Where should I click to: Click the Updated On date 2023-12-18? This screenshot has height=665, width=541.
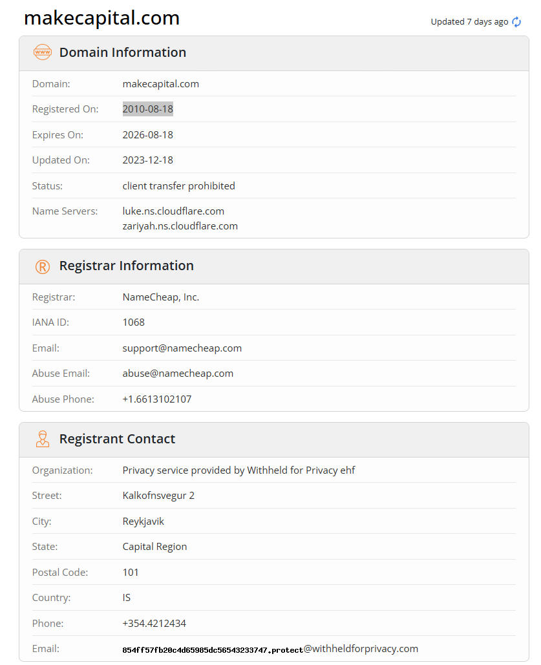[x=148, y=160]
